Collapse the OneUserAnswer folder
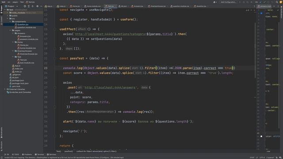283x159 pixels. pyautogui.click(x=13, y=51)
